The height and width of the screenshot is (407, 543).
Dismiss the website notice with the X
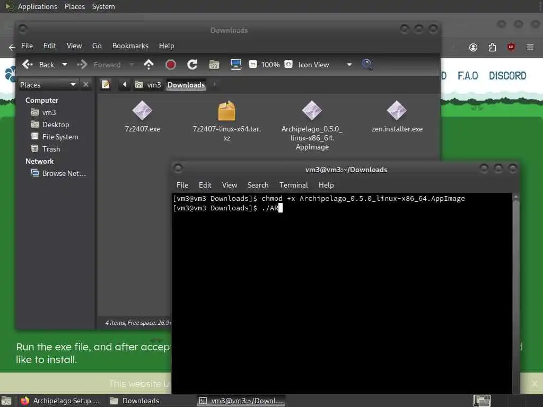click(535, 384)
